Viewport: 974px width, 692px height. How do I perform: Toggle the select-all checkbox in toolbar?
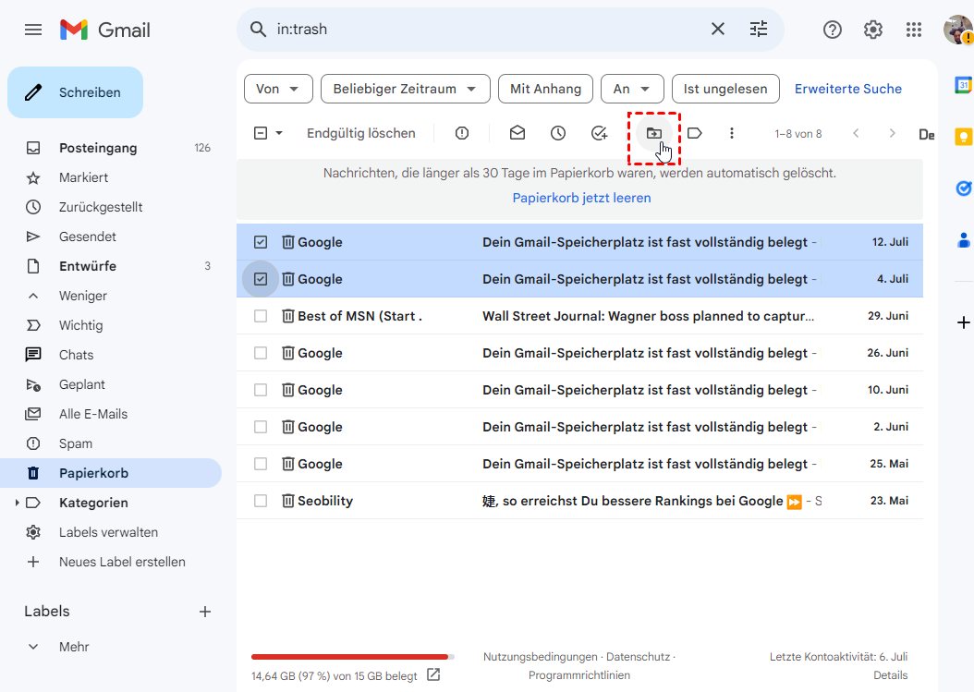click(261, 133)
